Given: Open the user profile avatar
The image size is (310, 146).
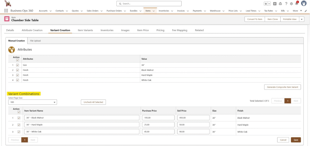Looking at the screenshot, I should pyautogui.click(x=304, y=3).
